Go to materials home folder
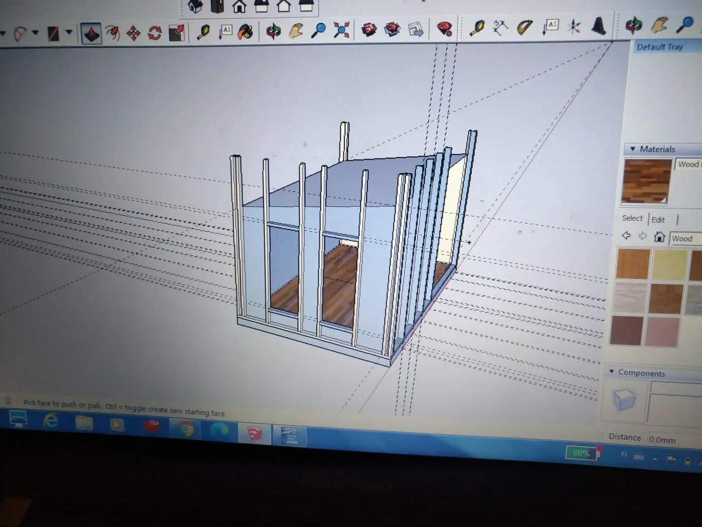The width and height of the screenshot is (702, 527). pyautogui.click(x=659, y=237)
